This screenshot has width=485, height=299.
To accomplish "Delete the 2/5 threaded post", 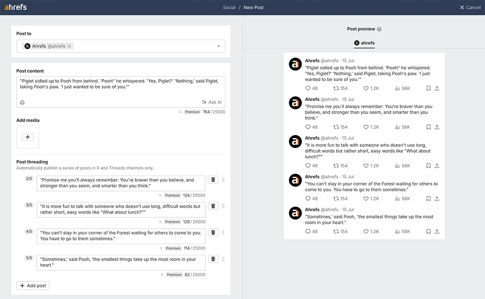I will coord(213,180).
